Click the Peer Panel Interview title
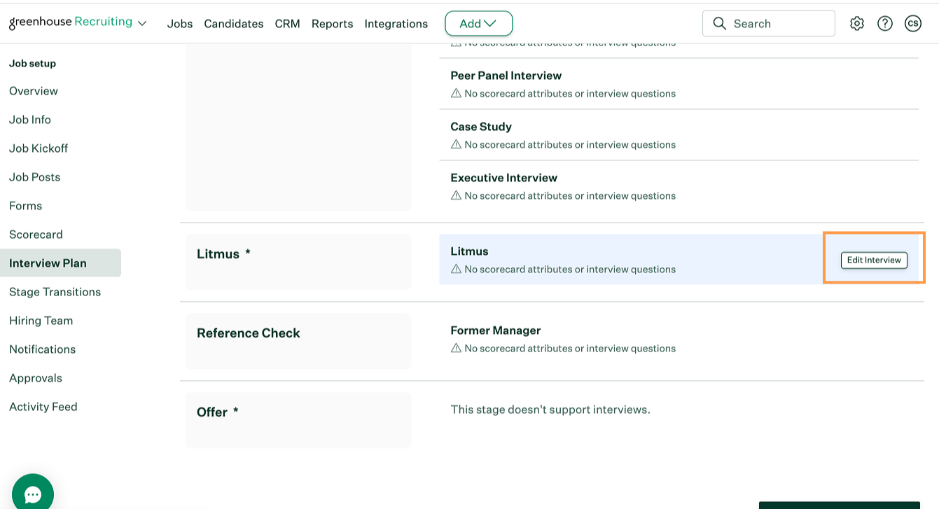The image size is (939, 509). (x=506, y=76)
